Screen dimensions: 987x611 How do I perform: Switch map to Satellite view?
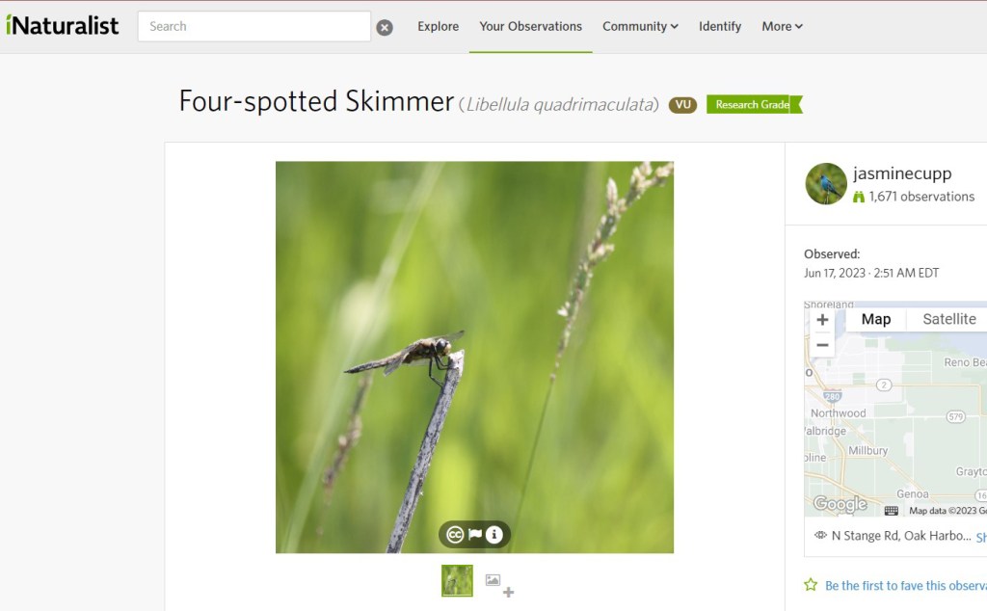948,319
